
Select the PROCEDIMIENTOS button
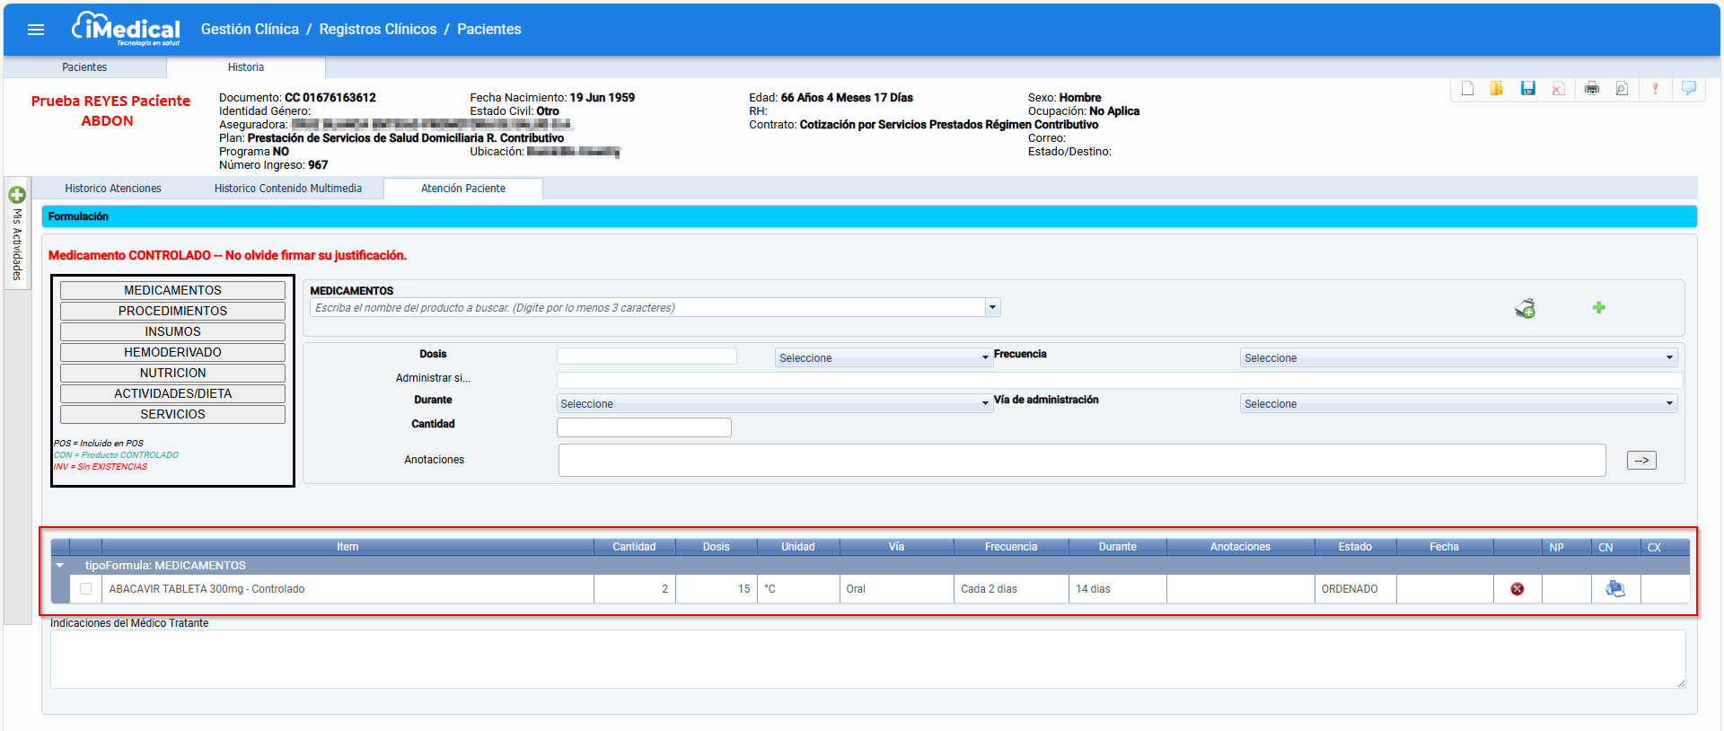(x=172, y=311)
